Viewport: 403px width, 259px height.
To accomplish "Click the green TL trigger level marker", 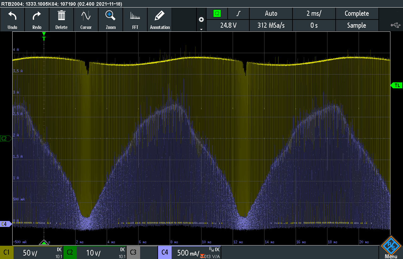I will point(397,85).
